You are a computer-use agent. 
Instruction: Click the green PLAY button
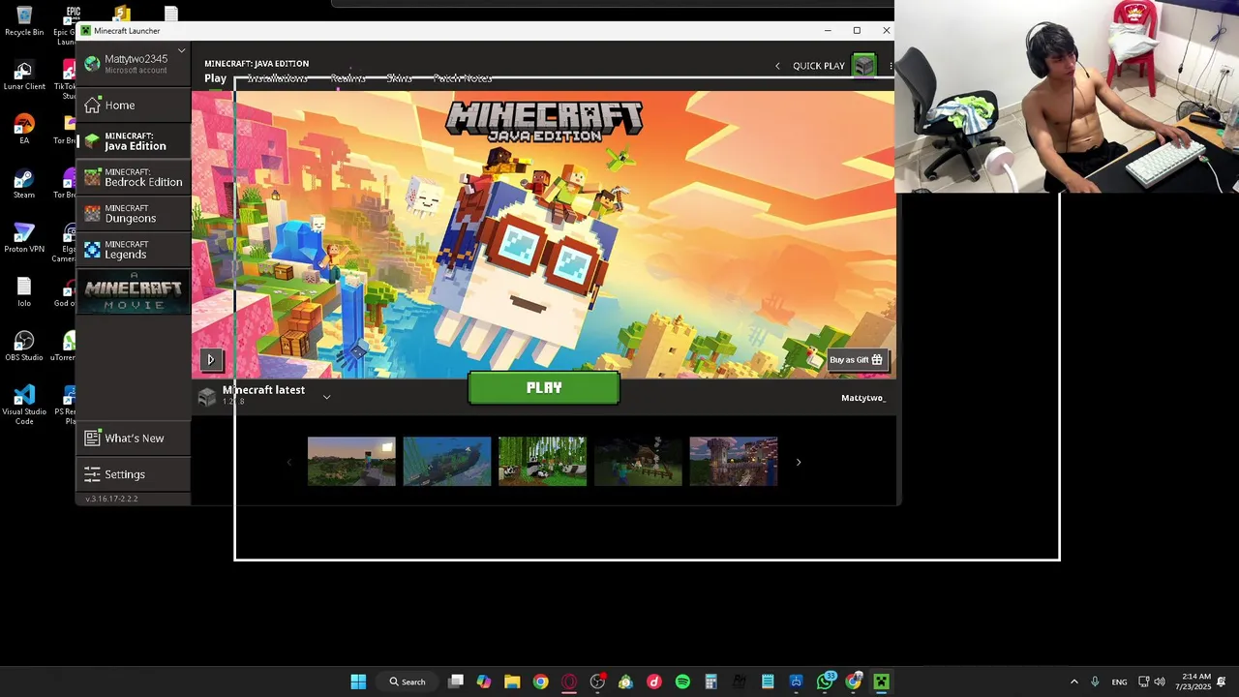coord(544,387)
